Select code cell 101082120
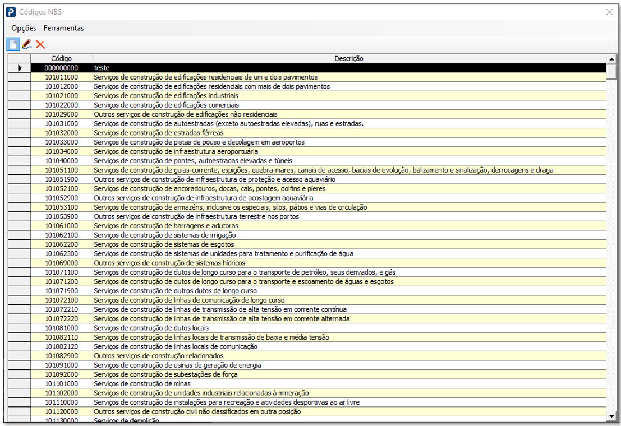621x426 pixels. point(62,347)
